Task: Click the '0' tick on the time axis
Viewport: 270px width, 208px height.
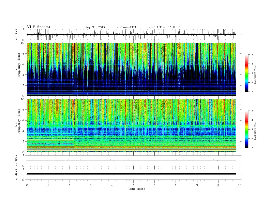Action: [x=27, y=185]
